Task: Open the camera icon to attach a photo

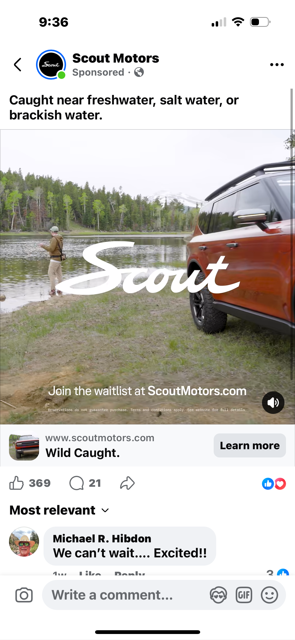Action: 24,595
